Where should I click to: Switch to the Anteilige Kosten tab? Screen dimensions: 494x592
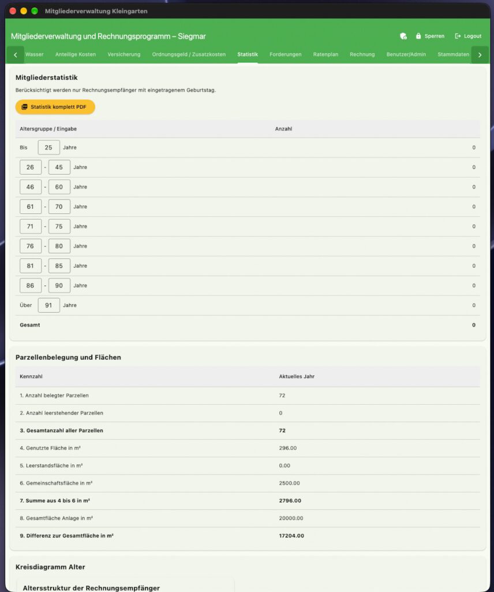pos(76,54)
